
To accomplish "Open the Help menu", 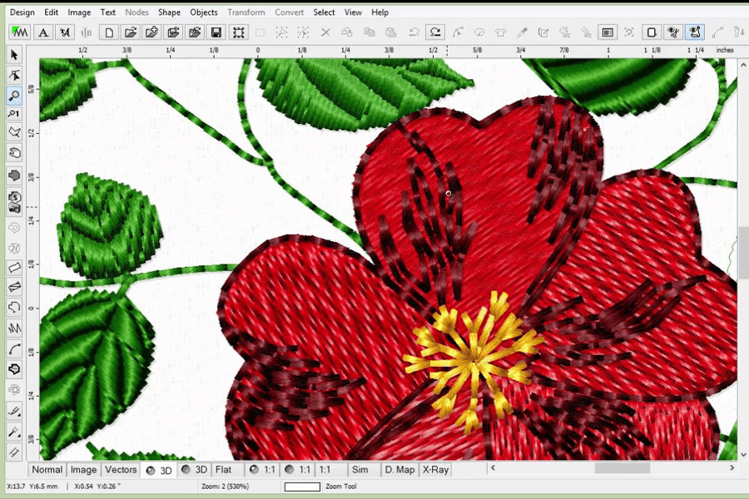I will (379, 12).
